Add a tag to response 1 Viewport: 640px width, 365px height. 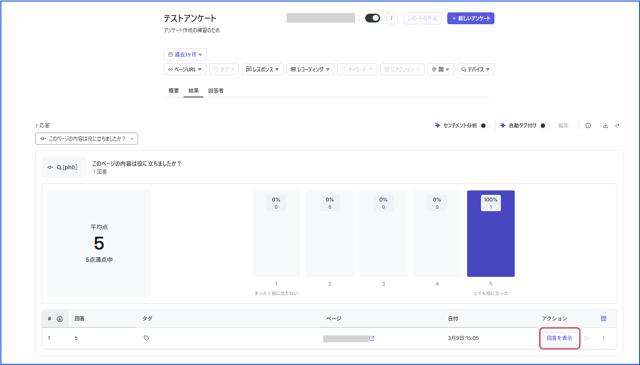coord(146,338)
